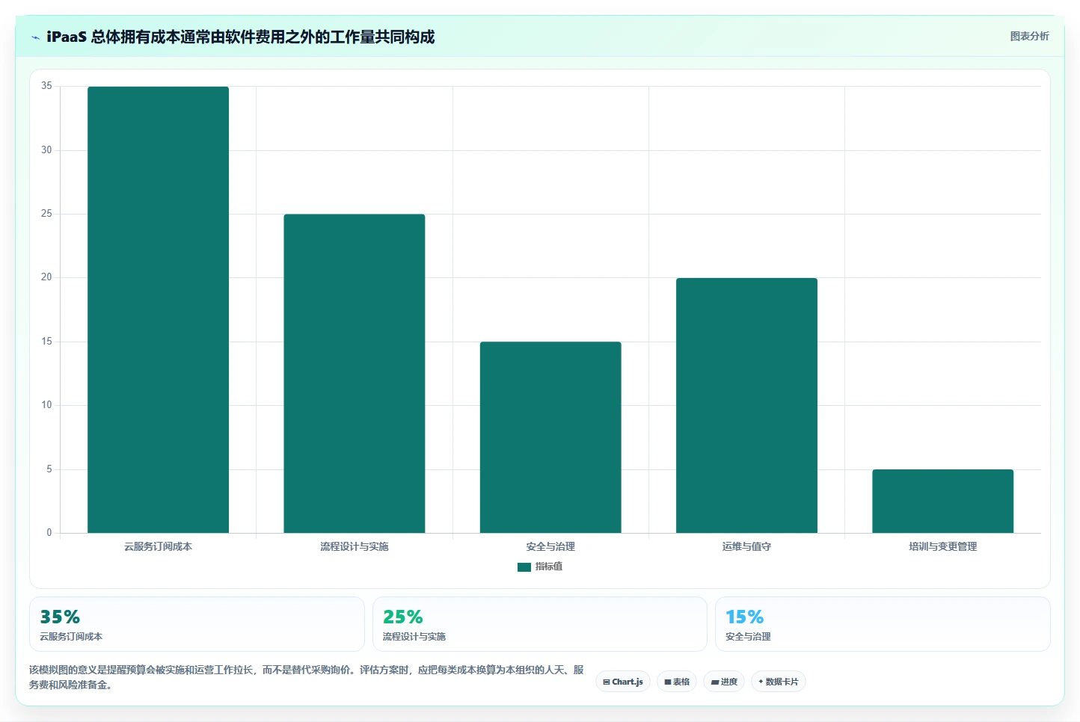The height and width of the screenshot is (722, 1080).
Task: Click the Chart.js tag chip
Action: (623, 682)
